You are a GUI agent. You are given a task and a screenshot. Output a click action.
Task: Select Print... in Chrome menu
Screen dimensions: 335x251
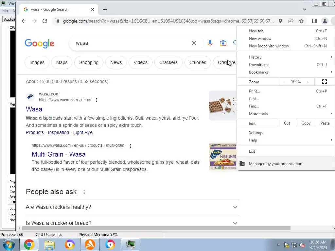[286, 91]
